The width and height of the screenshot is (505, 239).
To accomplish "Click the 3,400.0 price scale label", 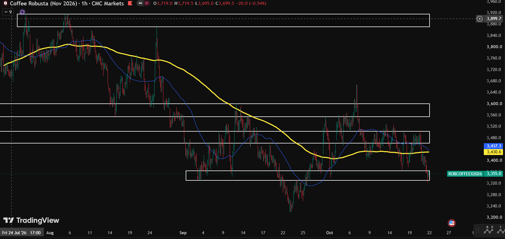I will pyautogui.click(x=494, y=160).
